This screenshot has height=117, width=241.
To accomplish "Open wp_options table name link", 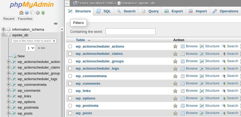I will [85, 98].
